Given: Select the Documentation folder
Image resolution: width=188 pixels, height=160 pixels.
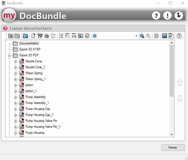Looking at the screenshot, I should coord(29,43).
